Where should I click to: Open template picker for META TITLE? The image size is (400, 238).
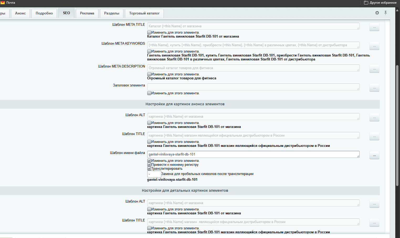point(374,27)
